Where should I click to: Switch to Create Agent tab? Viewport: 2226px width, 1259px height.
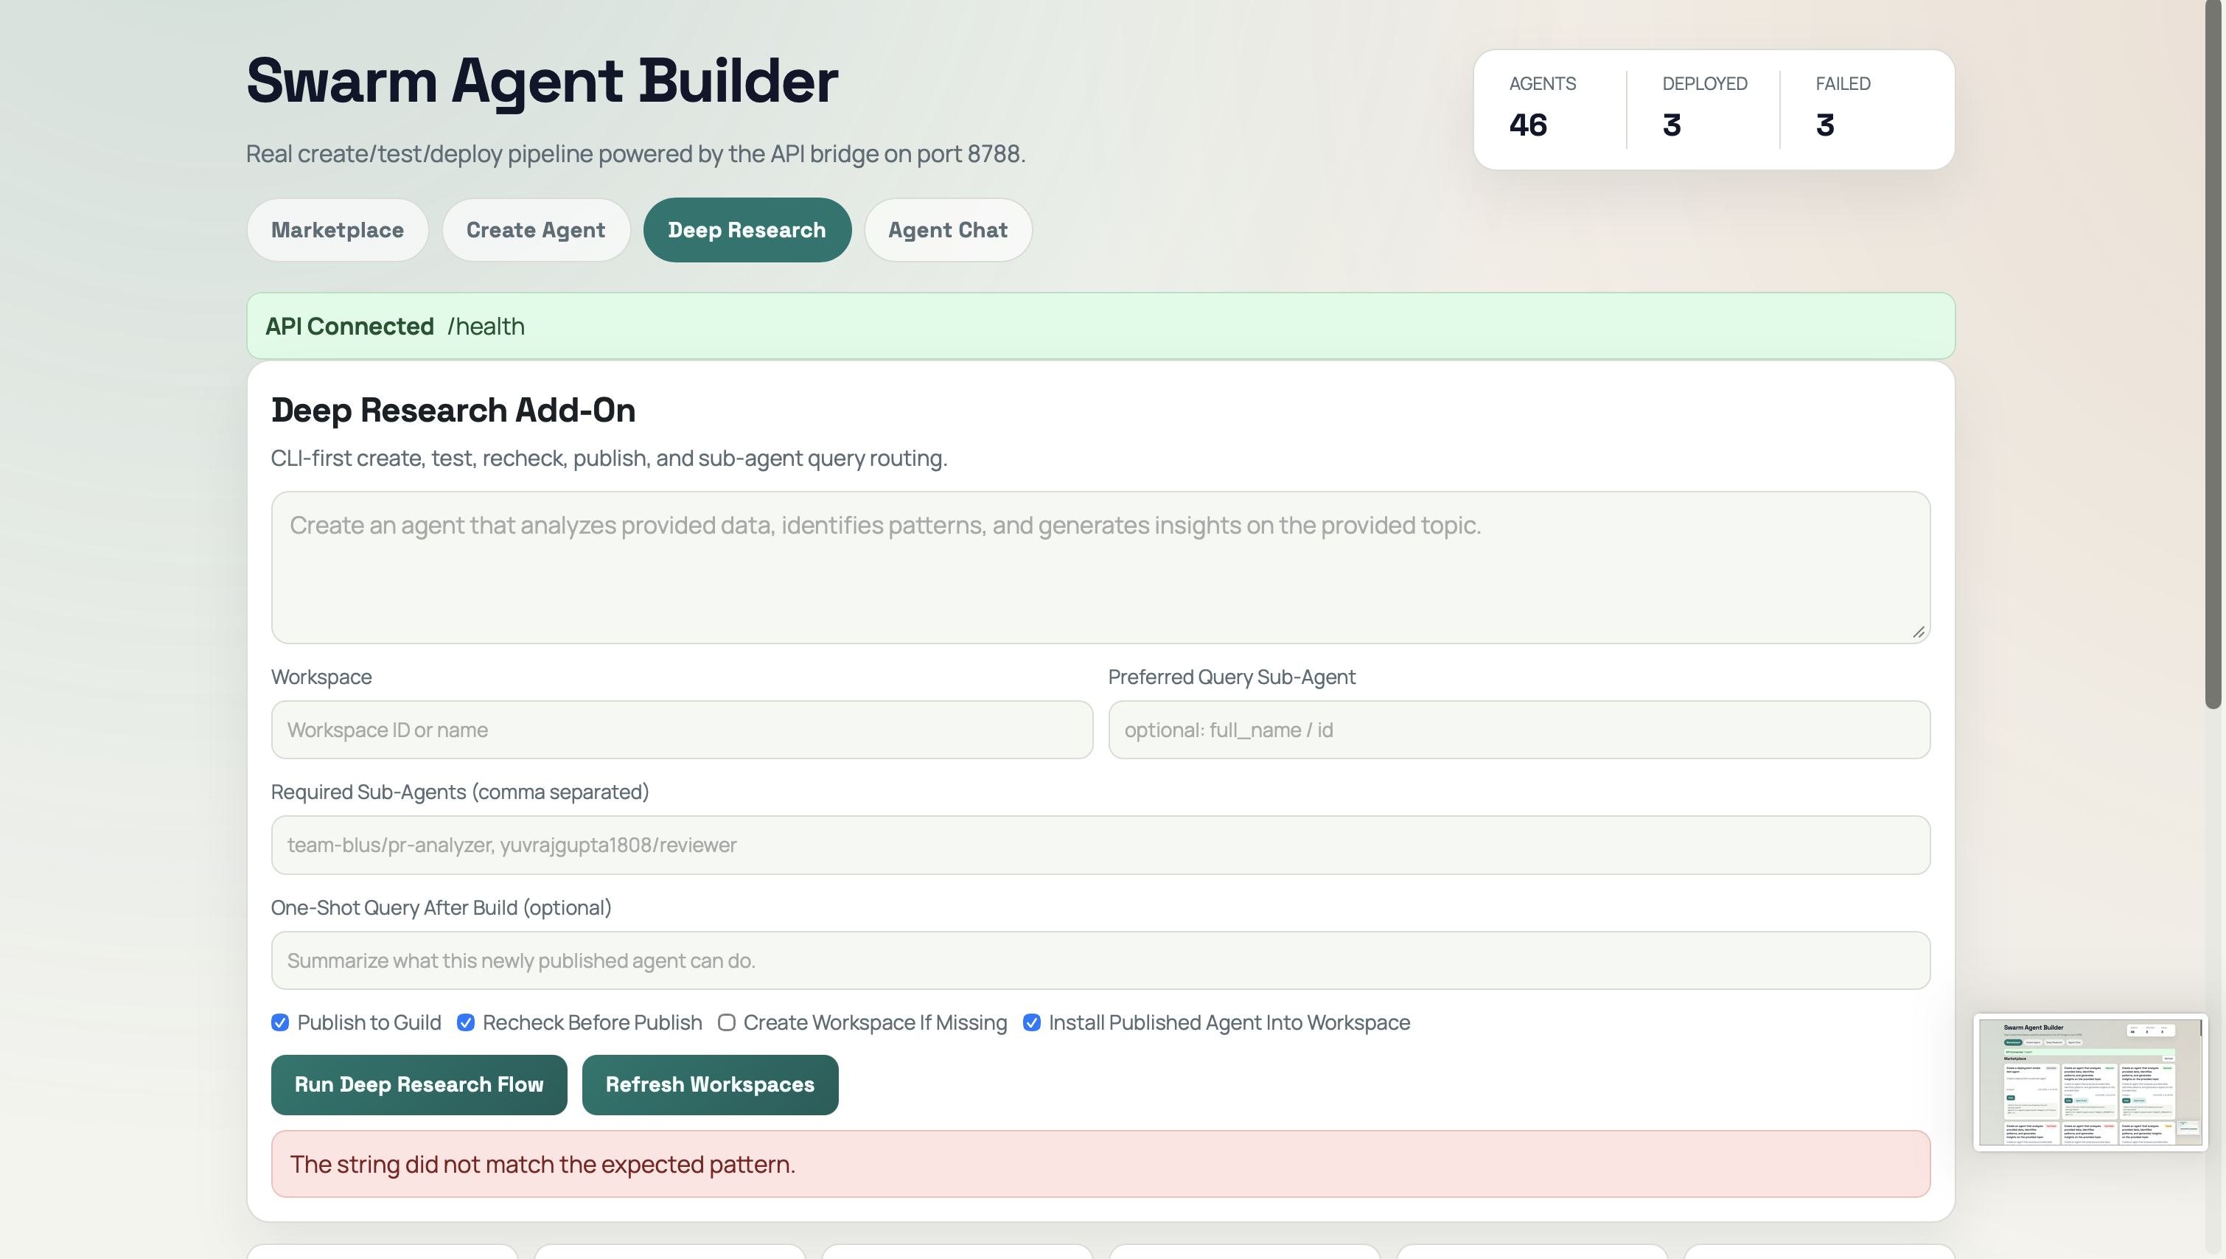535,230
